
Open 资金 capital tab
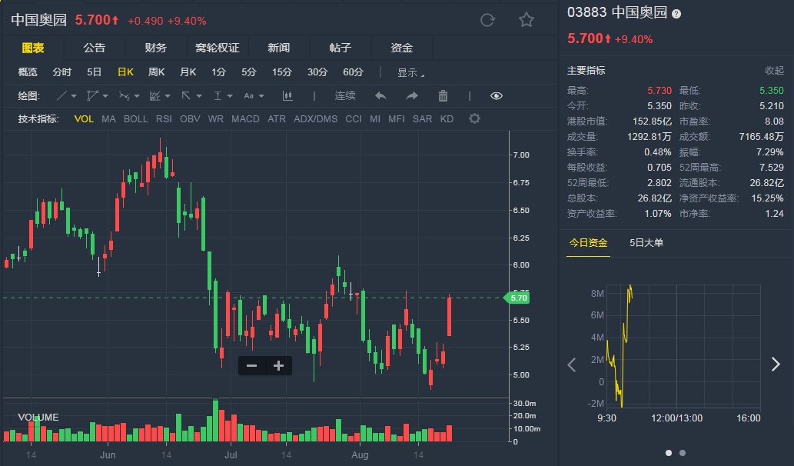pos(401,48)
